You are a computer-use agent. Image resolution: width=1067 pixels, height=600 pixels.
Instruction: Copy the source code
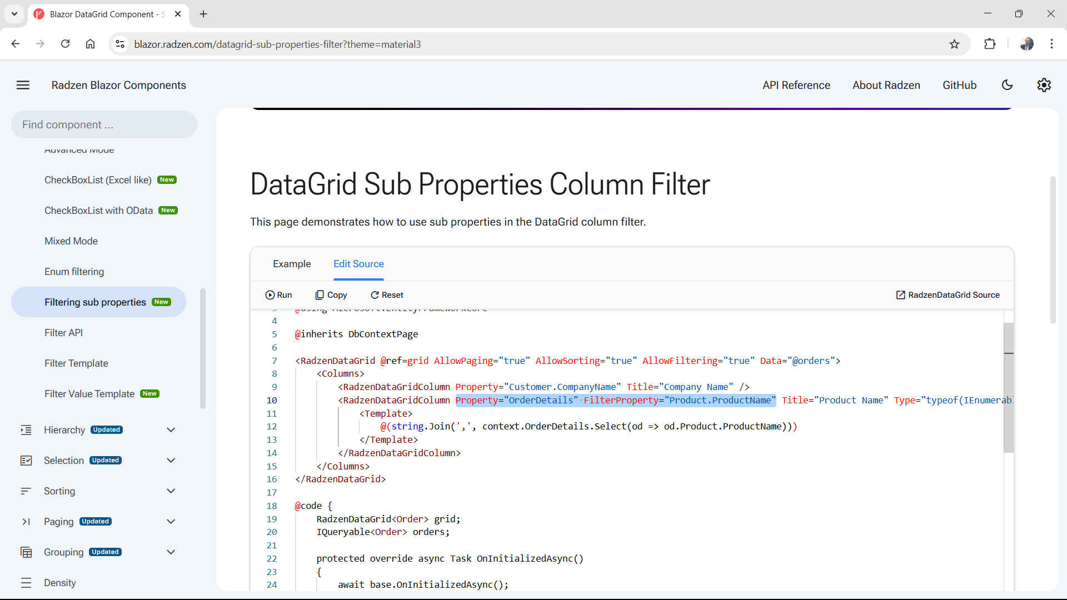[x=331, y=295]
